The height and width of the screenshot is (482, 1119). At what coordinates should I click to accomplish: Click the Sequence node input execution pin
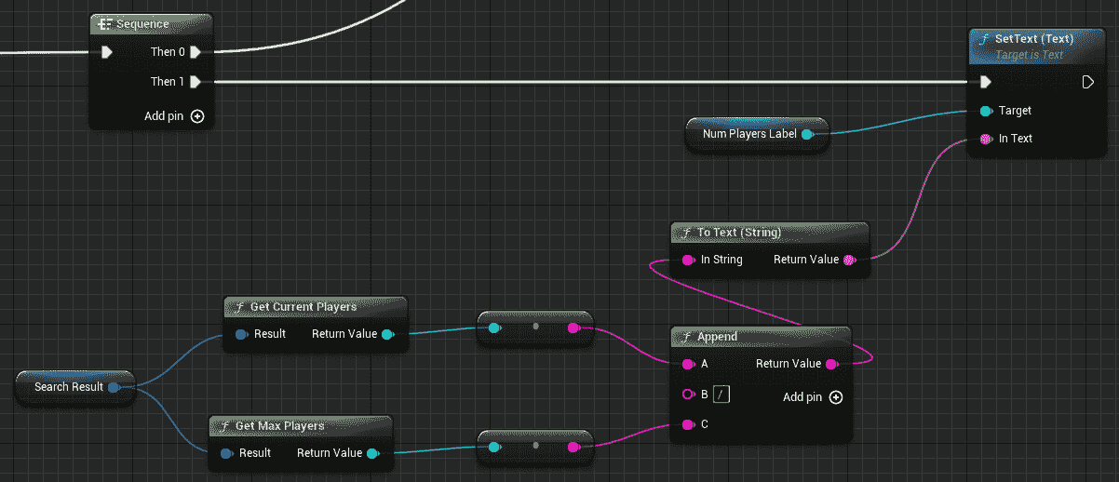pos(107,52)
